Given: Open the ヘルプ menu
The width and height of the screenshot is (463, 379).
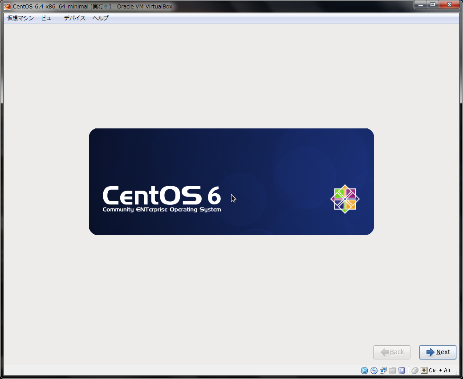Looking at the screenshot, I should pos(101,18).
